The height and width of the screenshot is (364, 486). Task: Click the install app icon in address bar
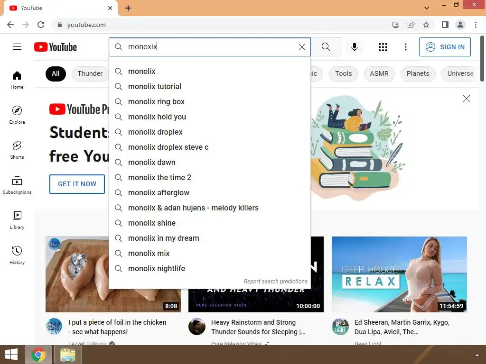[x=395, y=25]
